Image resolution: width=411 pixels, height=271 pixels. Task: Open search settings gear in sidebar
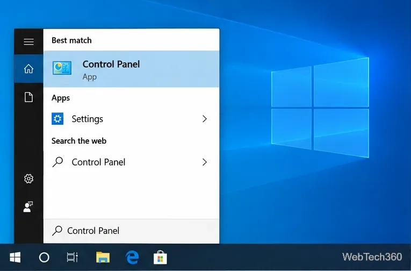pyautogui.click(x=28, y=179)
